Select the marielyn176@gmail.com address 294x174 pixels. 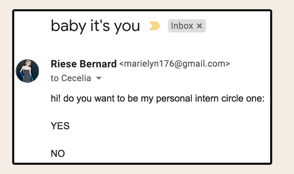tap(175, 64)
